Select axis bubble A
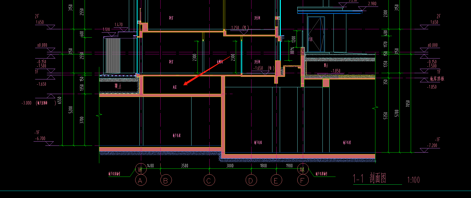 (141, 180)
